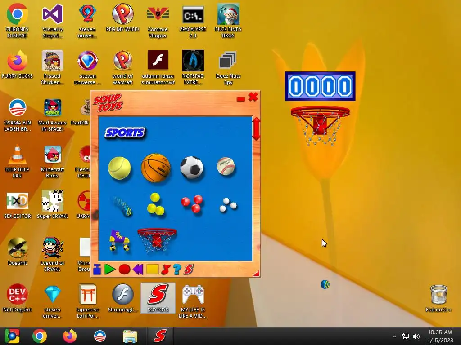Click the Soup Toys taskbar button
Image resolution: width=461 pixels, height=345 pixels.
[160, 336]
